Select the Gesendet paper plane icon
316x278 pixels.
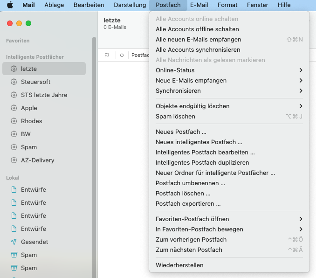click(14, 242)
